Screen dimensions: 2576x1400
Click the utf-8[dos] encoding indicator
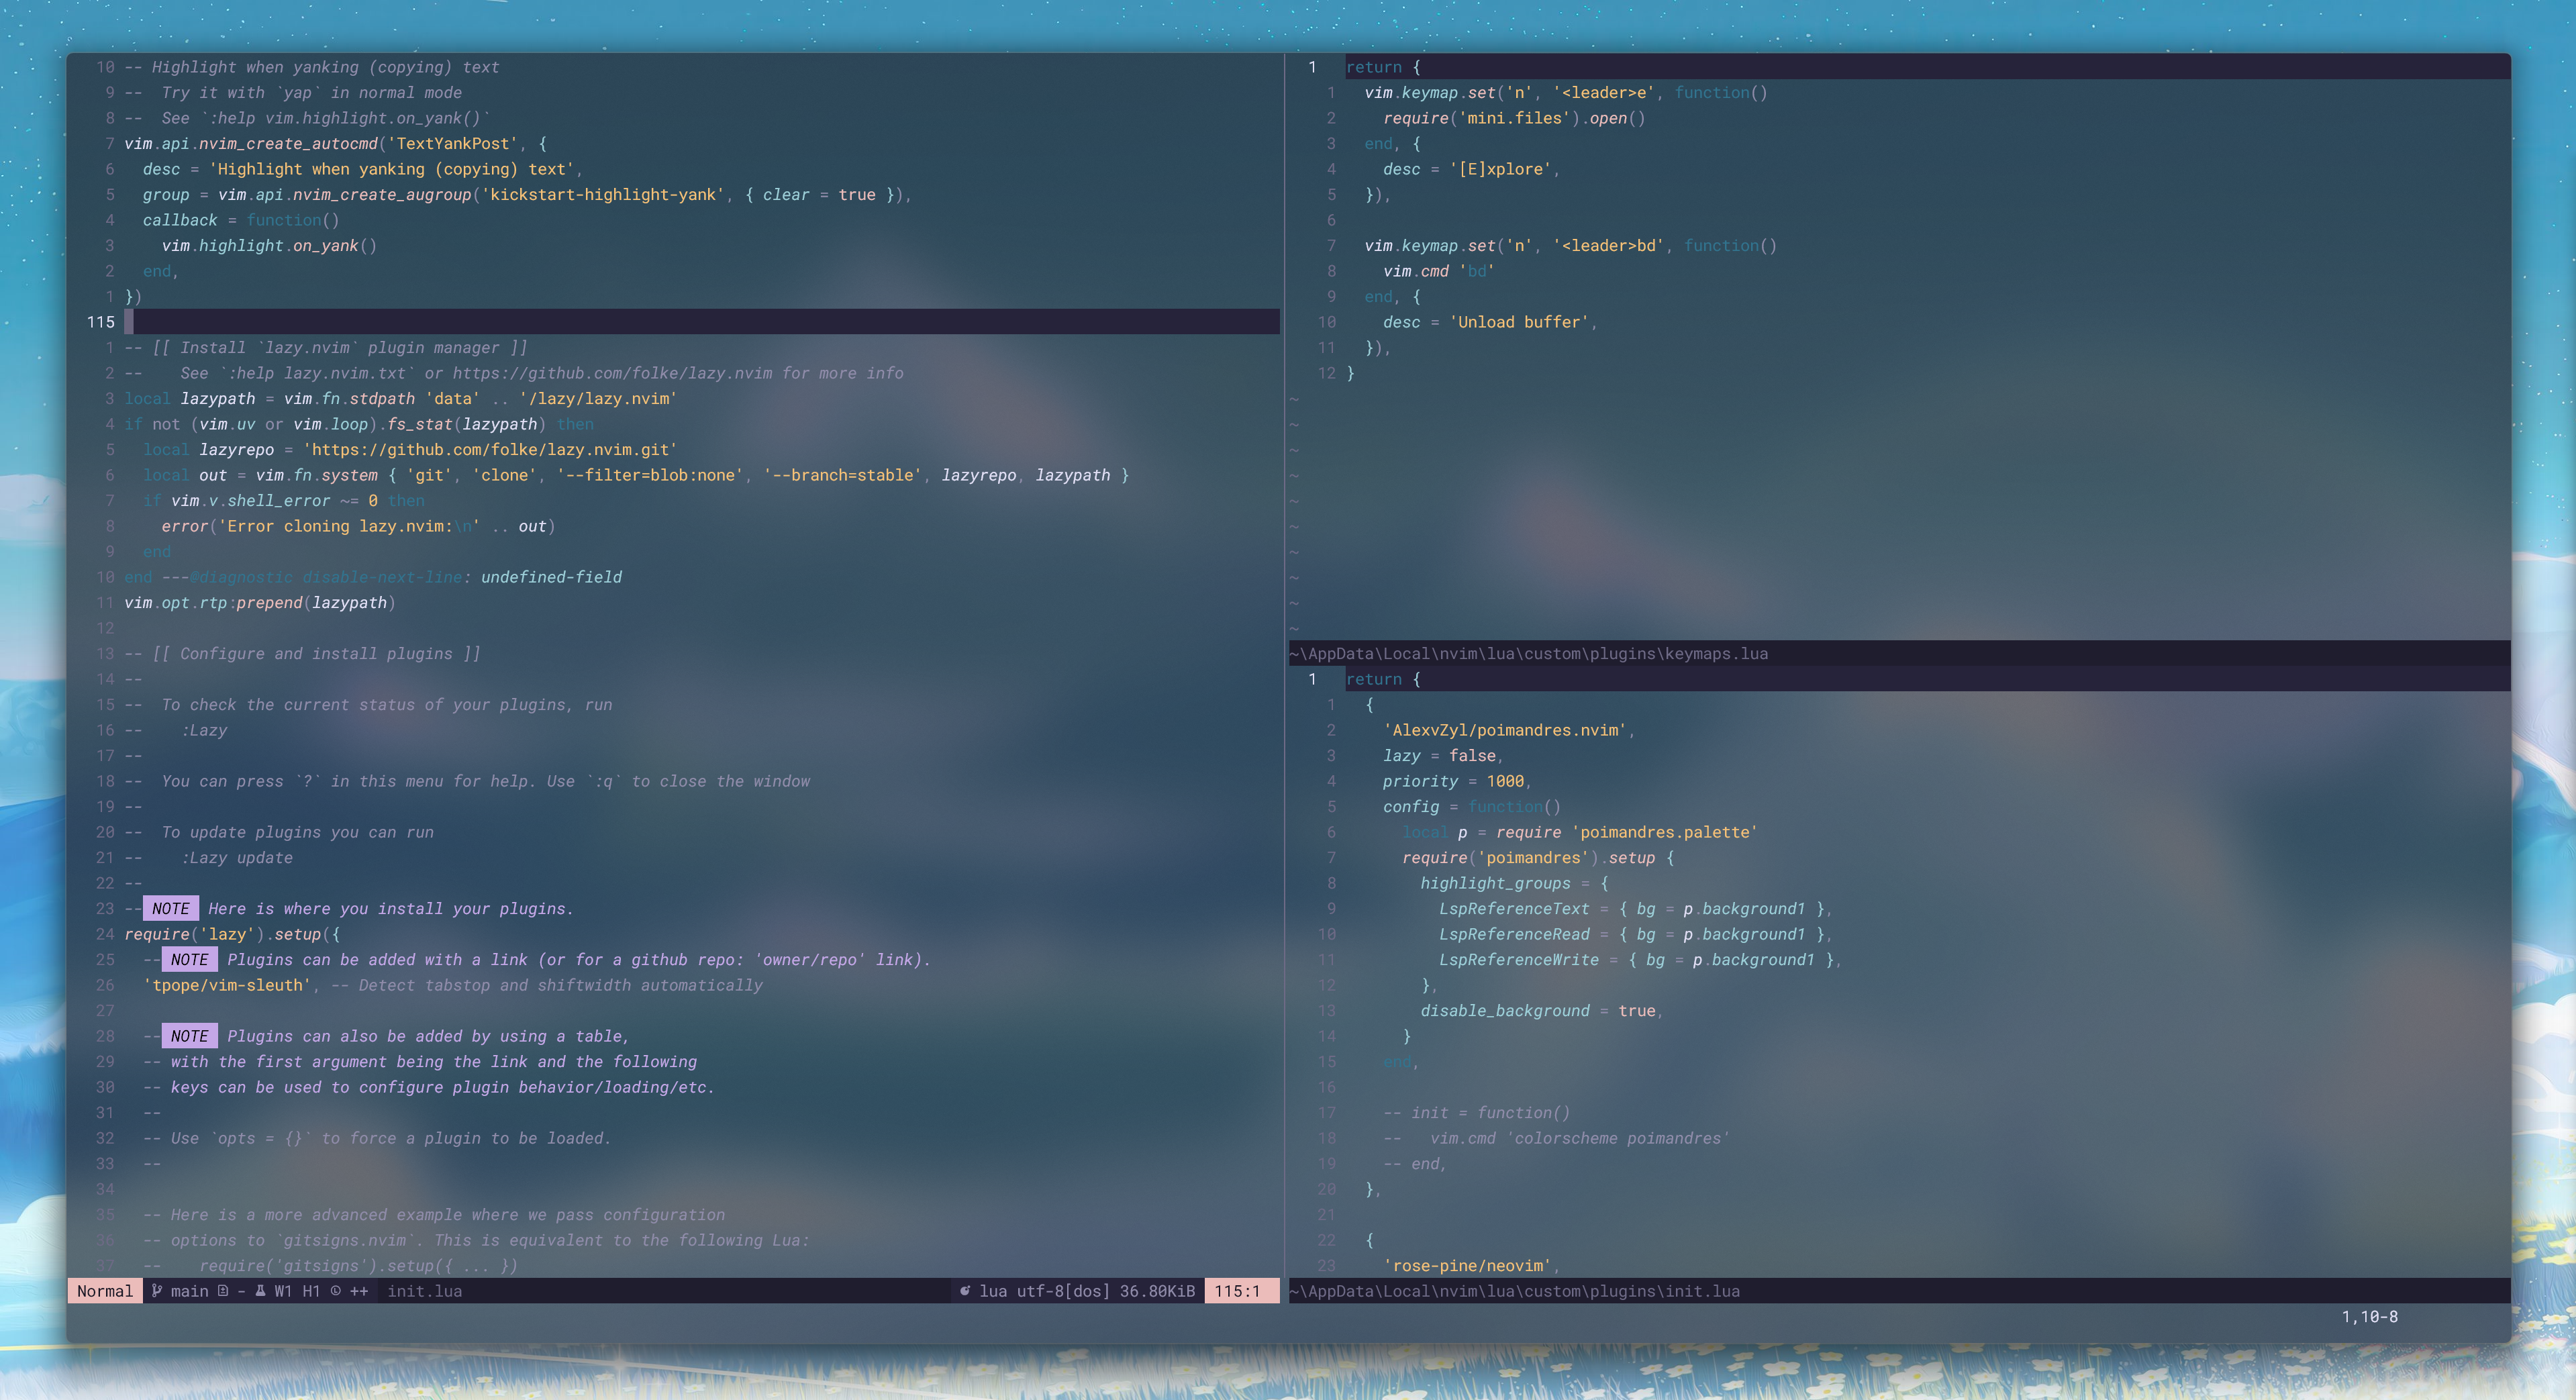[1064, 1291]
